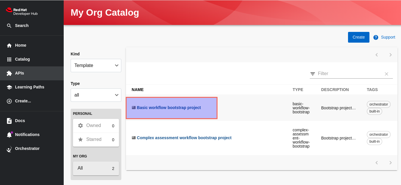Click Bootstrap project description in Complex assessment row

point(338,138)
